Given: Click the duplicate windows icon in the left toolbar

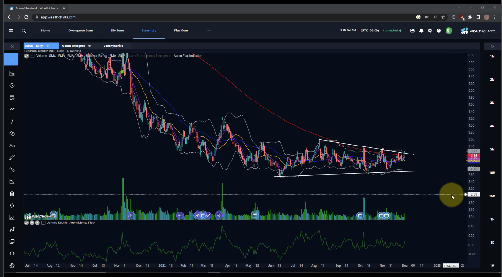Looking at the screenshot, I should click(x=12, y=241).
